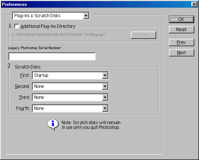This screenshot has width=199, height=160.
Task: Click the OK button
Action: coord(181,19)
